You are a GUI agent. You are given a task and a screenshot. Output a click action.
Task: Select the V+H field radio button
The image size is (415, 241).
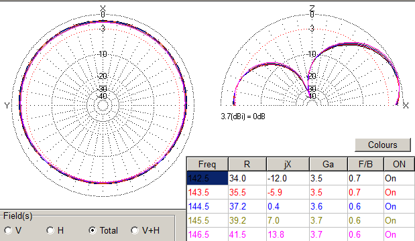(x=135, y=230)
